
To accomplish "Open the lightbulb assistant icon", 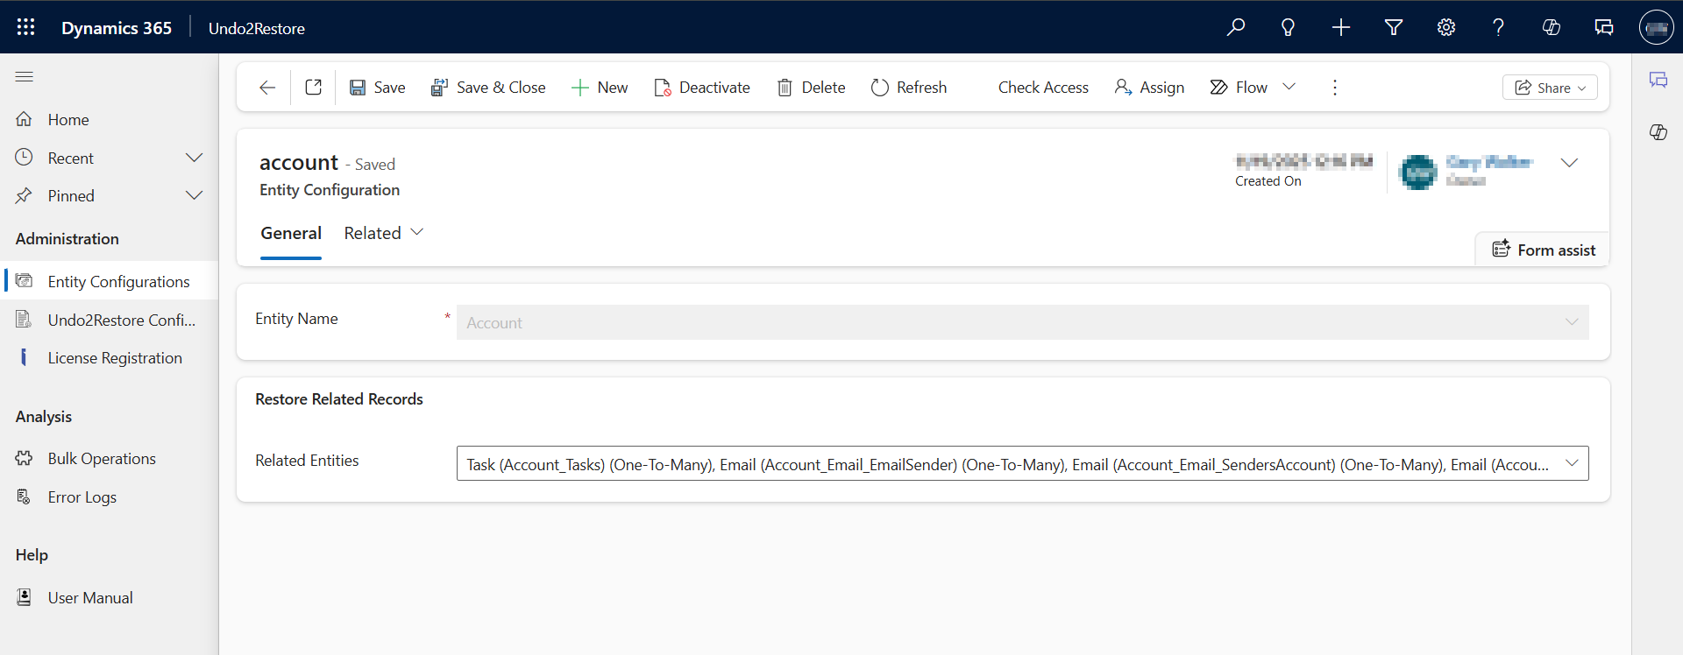I will [x=1288, y=27].
